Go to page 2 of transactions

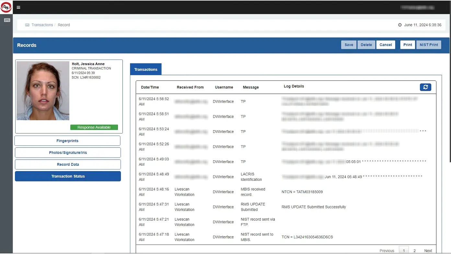pyautogui.click(x=414, y=250)
